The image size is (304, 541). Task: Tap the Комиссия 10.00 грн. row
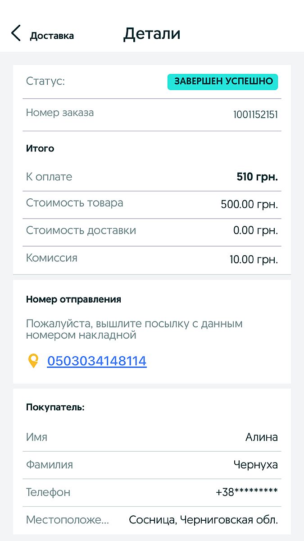click(152, 259)
